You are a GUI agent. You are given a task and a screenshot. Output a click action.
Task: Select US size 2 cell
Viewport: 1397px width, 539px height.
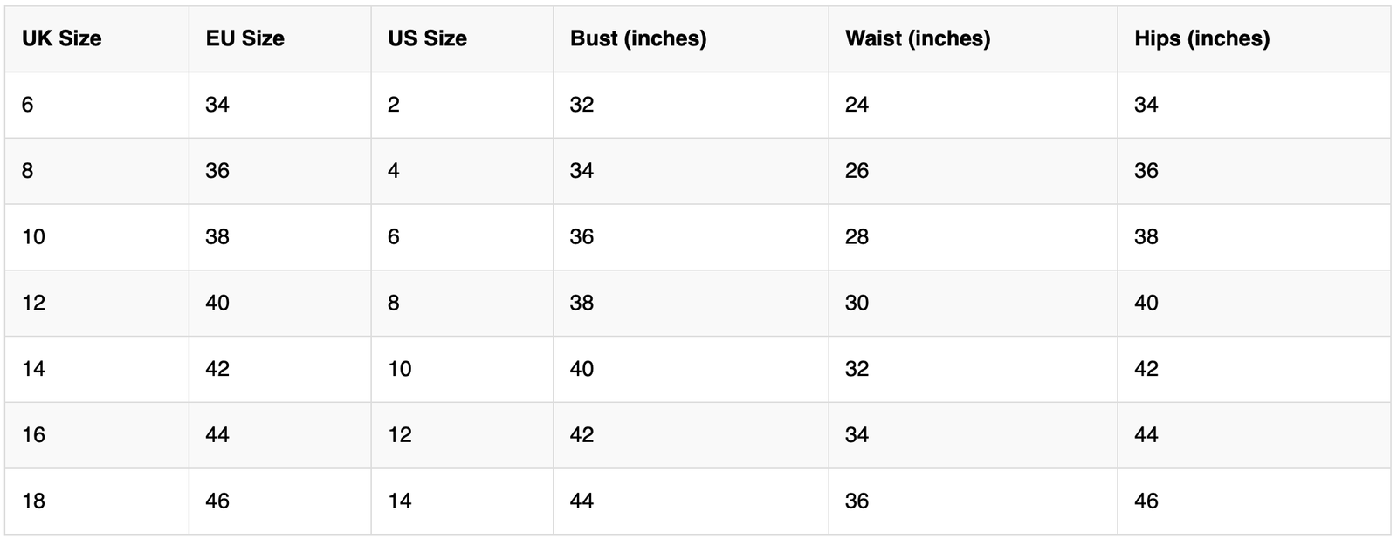[394, 105]
